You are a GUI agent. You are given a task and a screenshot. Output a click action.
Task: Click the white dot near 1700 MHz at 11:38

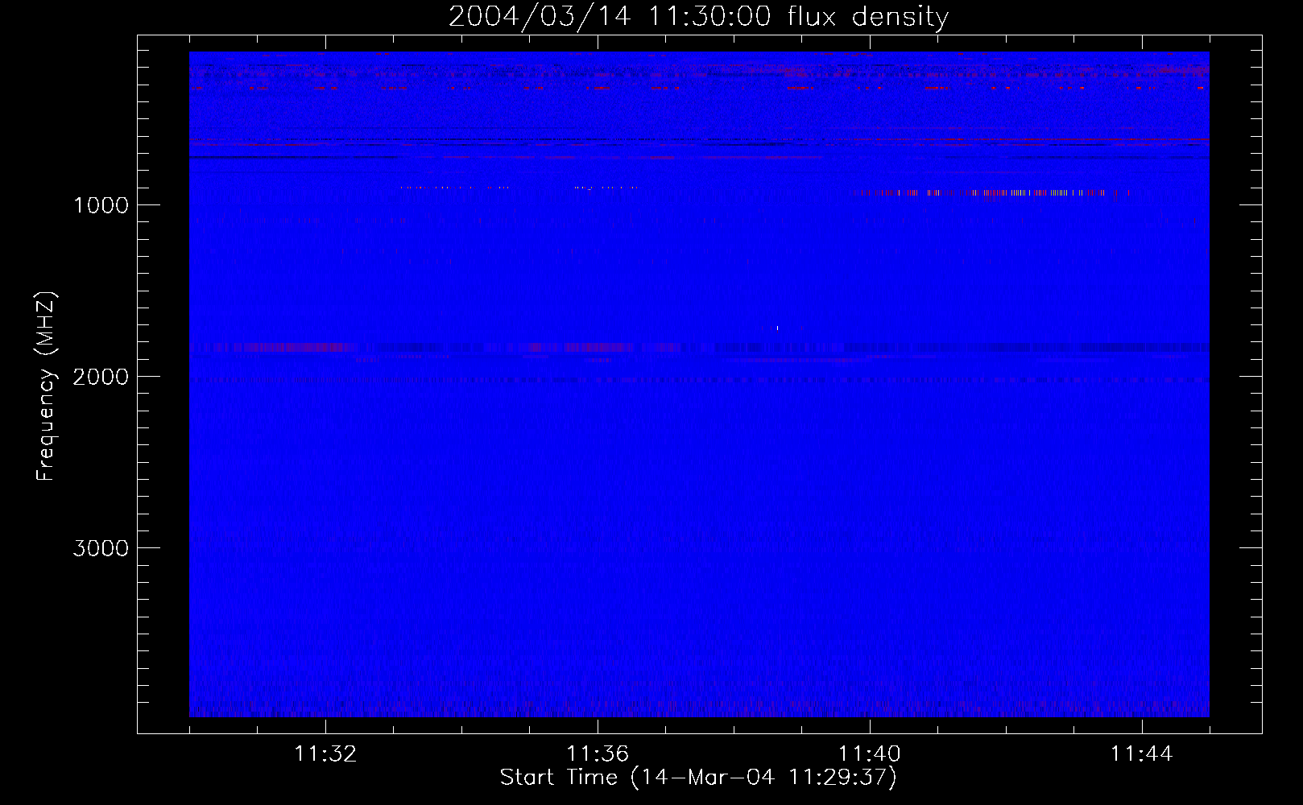pos(777,328)
